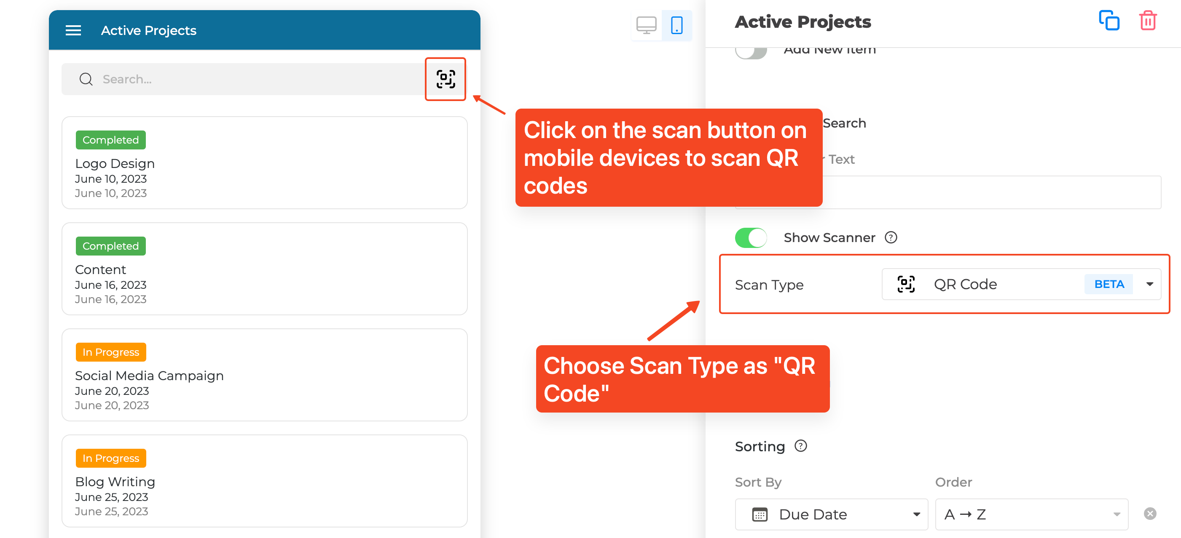This screenshot has height=538, width=1181.
Task: Click the QR icon in Scan Type field
Action: pos(906,284)
